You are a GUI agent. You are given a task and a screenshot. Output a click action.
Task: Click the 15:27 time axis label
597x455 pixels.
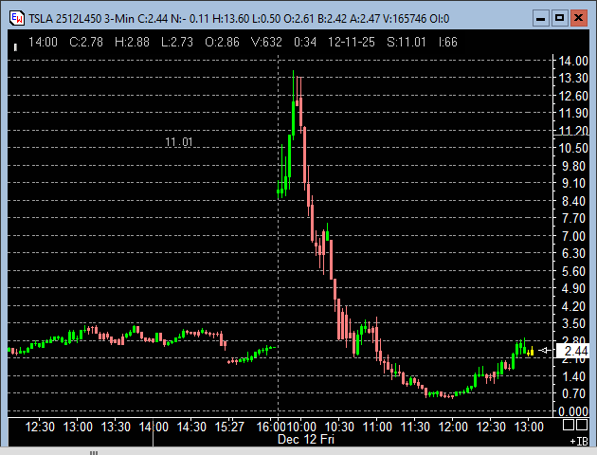230,427
